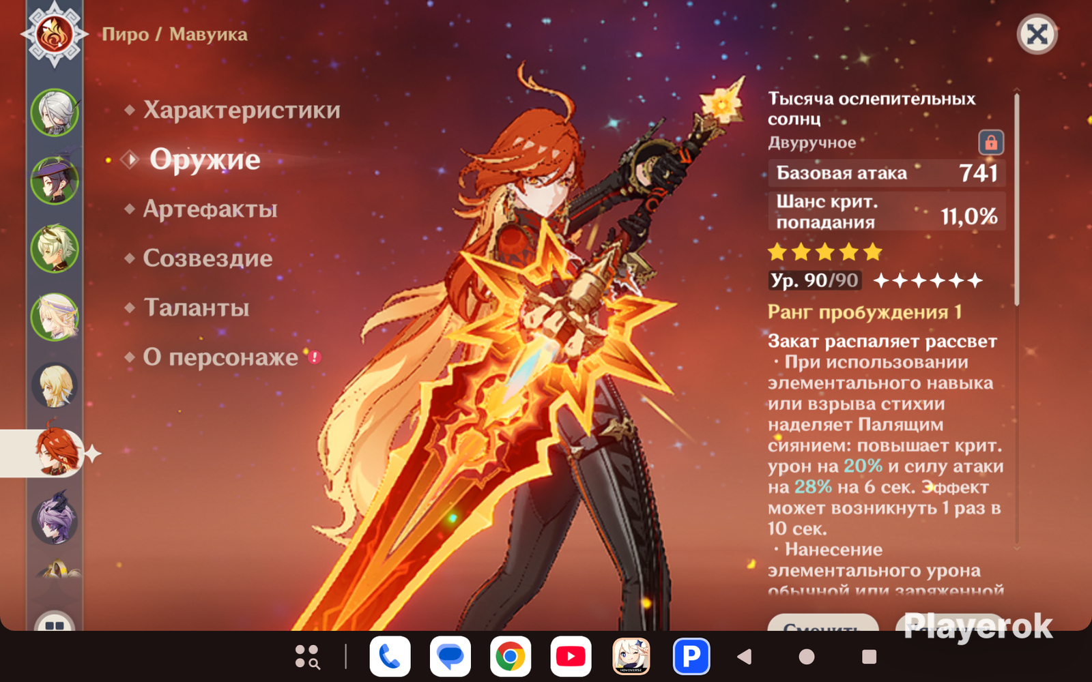This screenshot has width=1092, height=682.
Task: Open the Messages app in taskbar
Action: coord(450,657)
